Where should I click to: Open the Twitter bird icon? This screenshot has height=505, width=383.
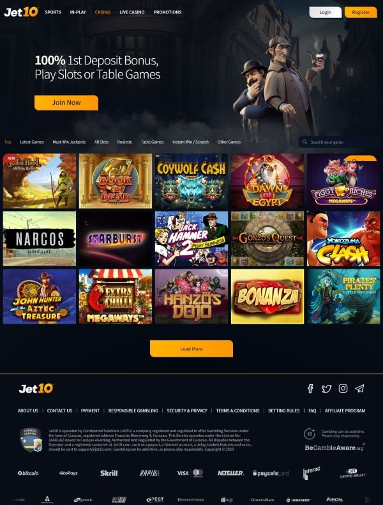point(327,389)
